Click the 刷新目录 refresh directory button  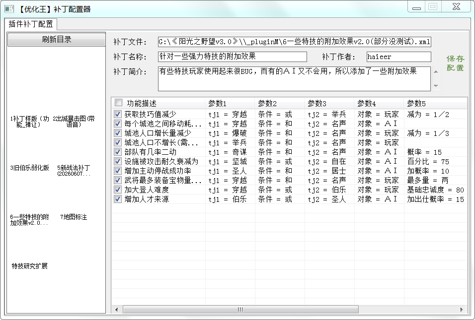pyautogui.click(x=56, y=40)
